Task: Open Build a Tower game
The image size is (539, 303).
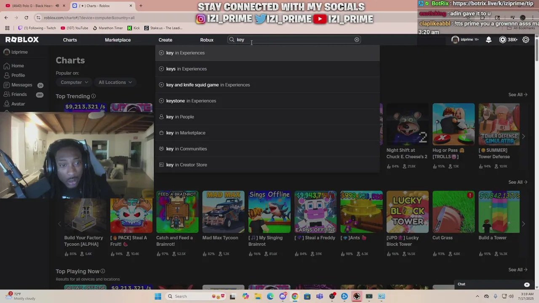Action: click(499, 212)
